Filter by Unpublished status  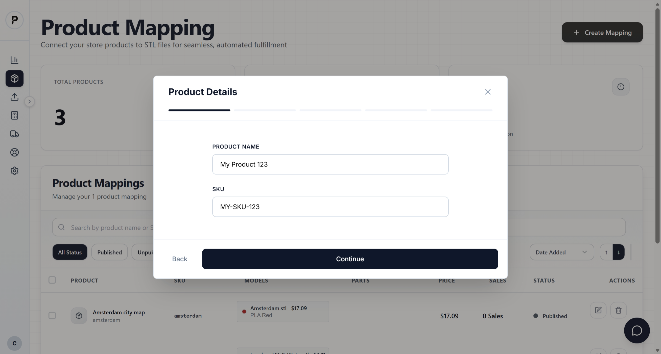pos(143,252)
